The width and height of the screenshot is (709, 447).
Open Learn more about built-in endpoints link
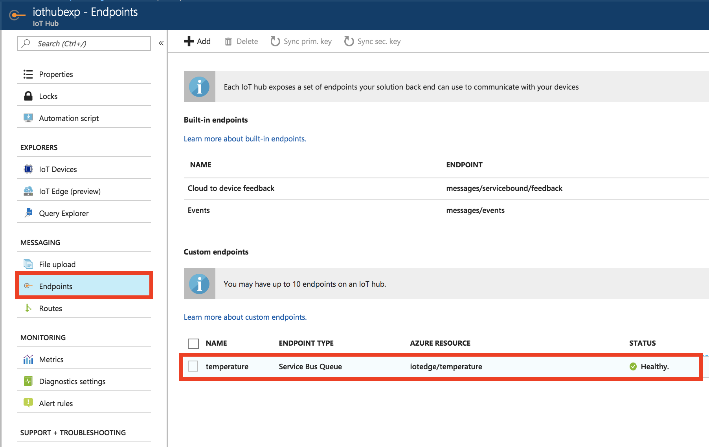click(x=245, y=139)
